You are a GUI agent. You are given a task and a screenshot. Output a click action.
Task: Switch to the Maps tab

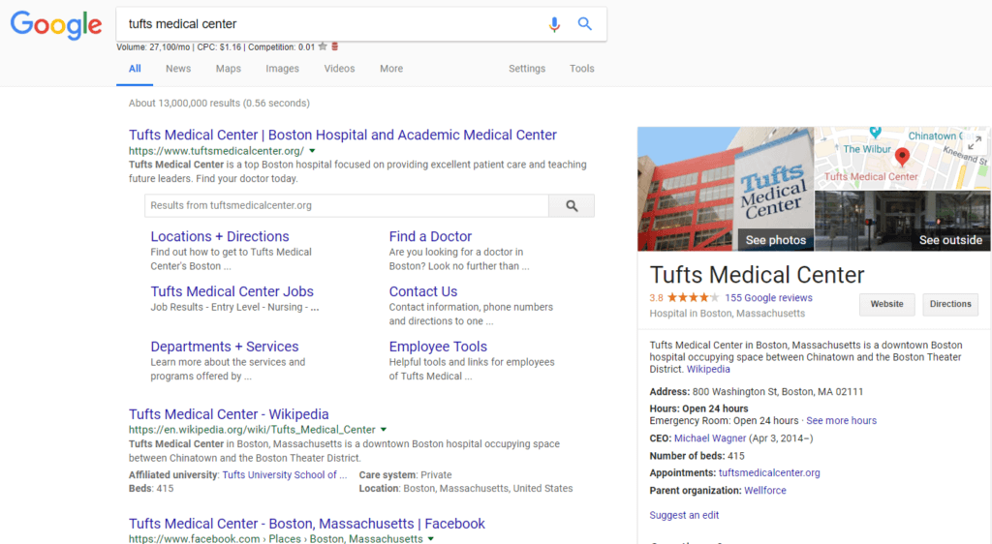[229, 68]
